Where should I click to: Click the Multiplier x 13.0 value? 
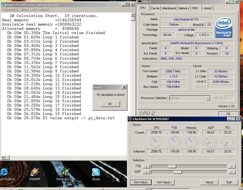(x=173, y=76)
